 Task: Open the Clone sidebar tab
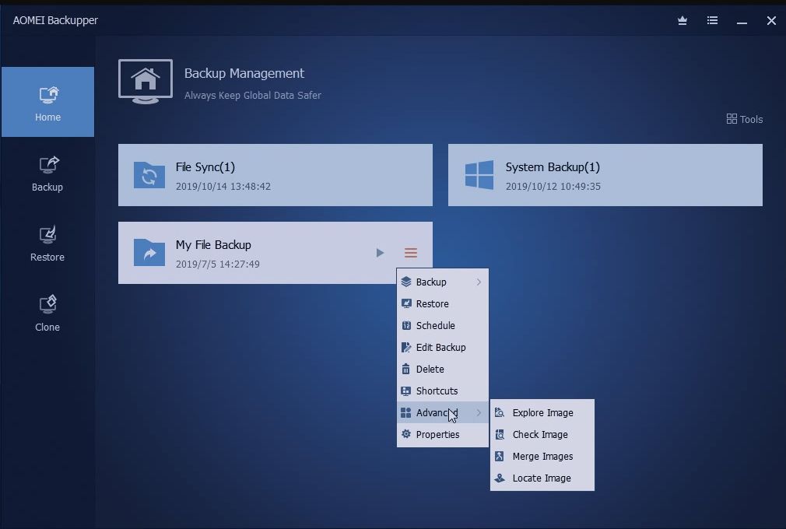coord(47,314)
